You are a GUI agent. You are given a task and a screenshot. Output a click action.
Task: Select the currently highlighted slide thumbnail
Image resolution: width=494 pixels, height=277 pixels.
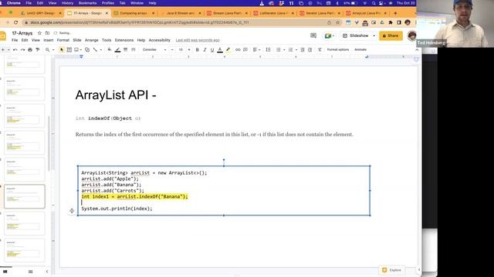pyautogui.click(x=25, y=196)
